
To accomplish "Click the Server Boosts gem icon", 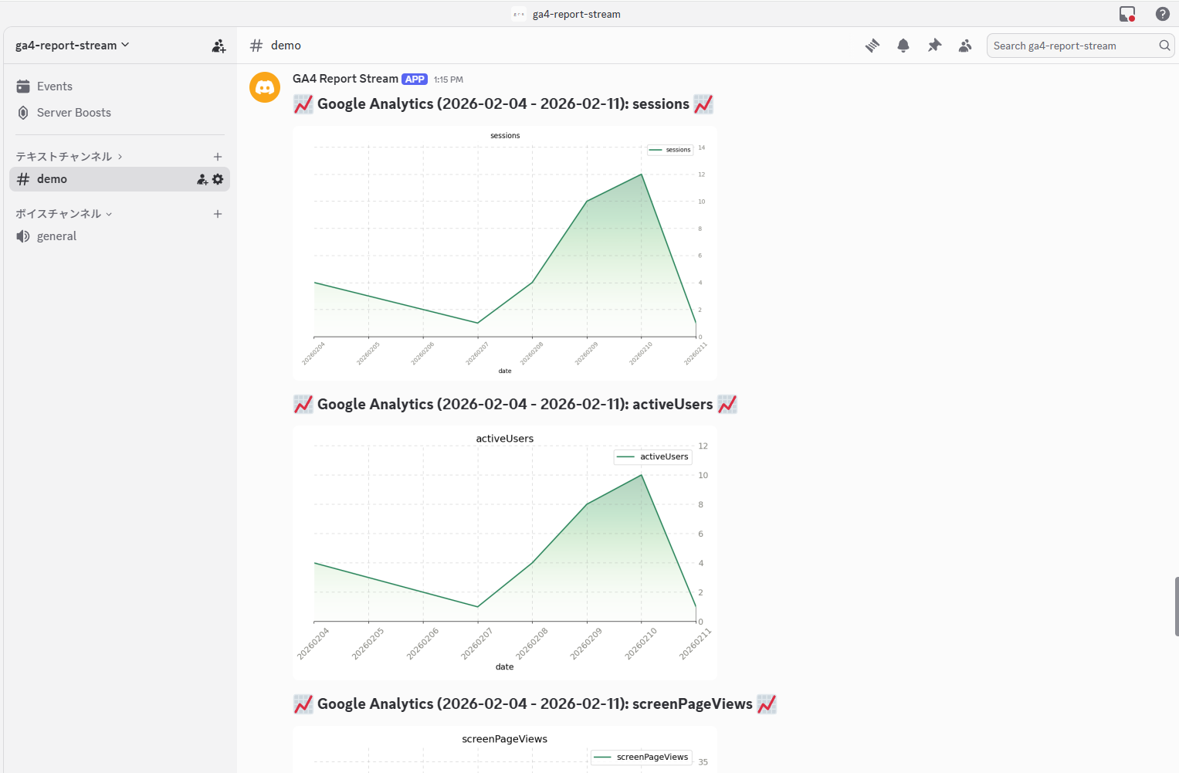I will pyautogui.click(x=23, y=113).
